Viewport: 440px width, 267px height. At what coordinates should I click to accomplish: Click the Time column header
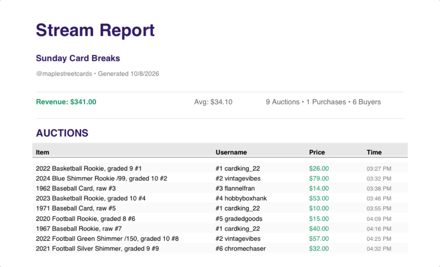tap(374, 152)
